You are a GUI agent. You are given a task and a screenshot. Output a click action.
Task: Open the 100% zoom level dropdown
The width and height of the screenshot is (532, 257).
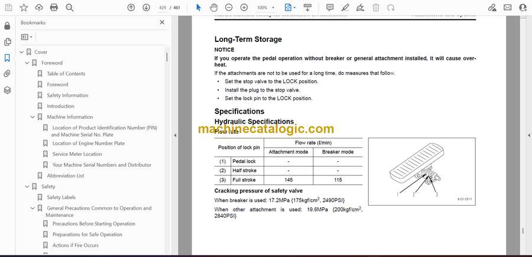coord(265,8)
